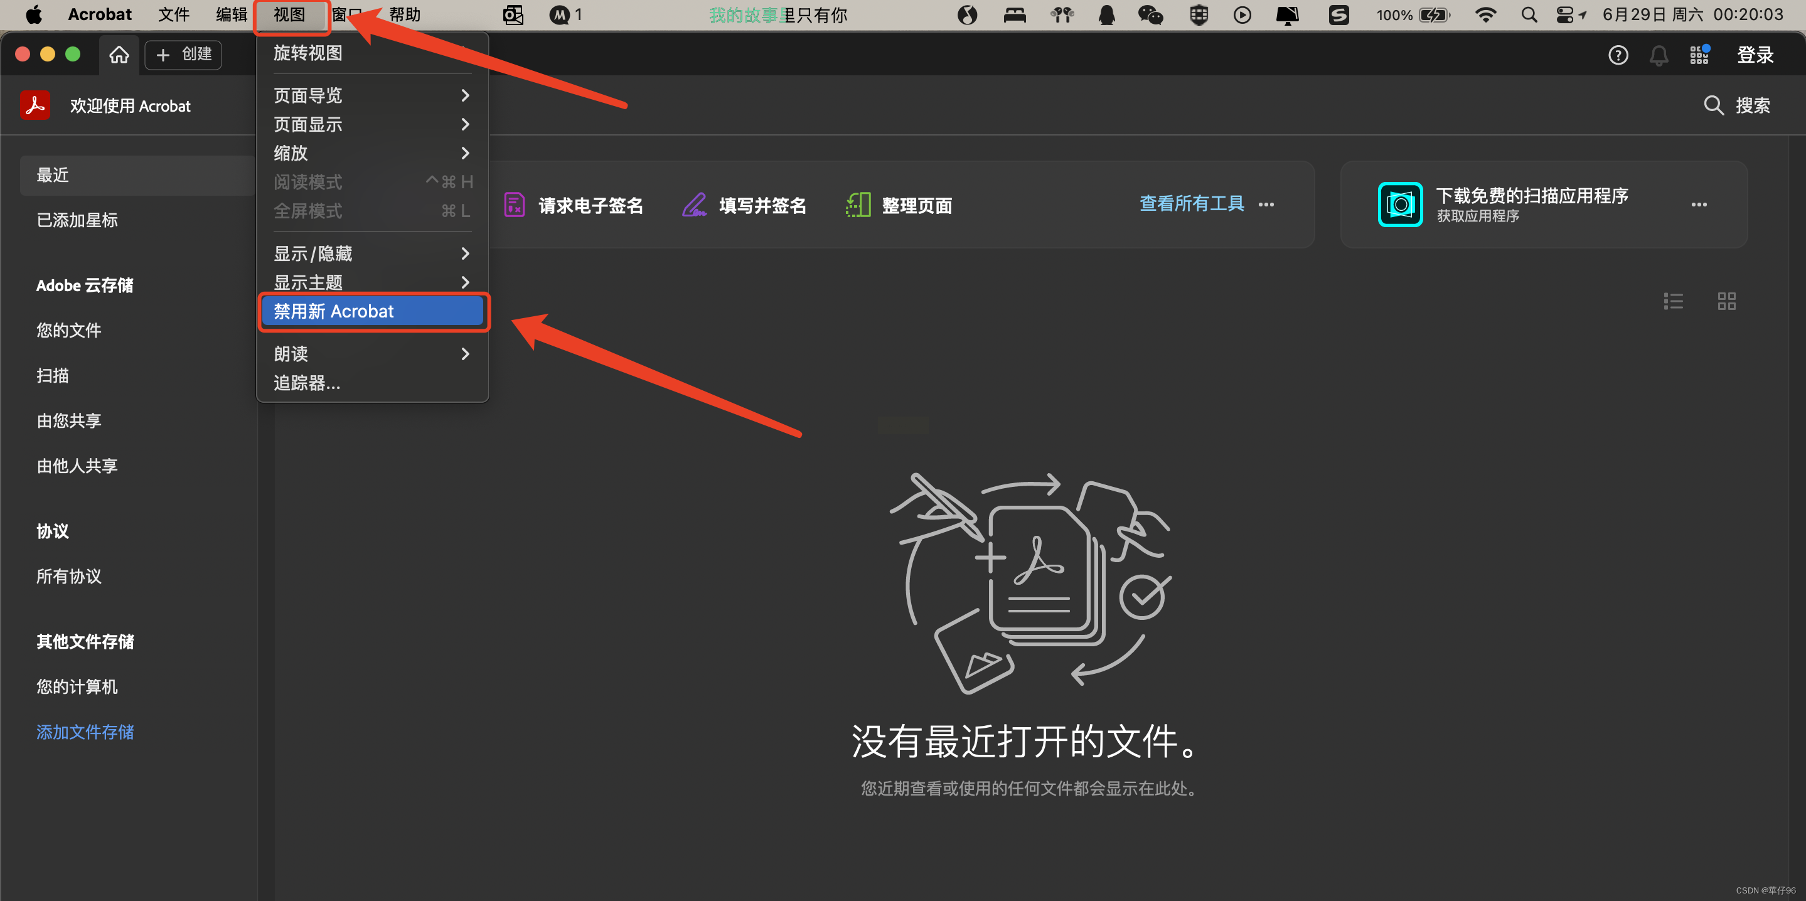Viewport: 1806px width, 901px height.
Task: Click the 填写并签名 pen icon
Action: click(x=694, y=205)
